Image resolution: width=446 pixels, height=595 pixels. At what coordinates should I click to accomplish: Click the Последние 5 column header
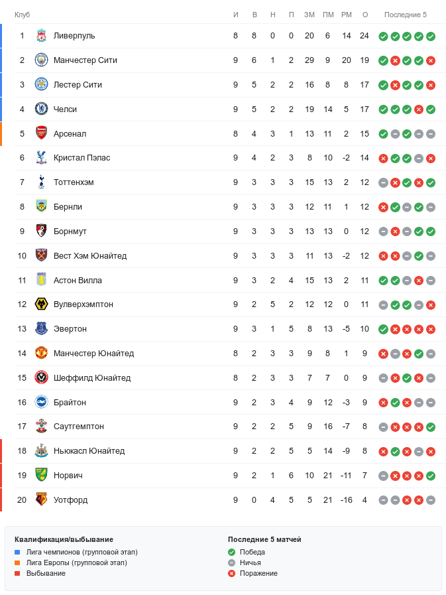click(x=406, y=15)
